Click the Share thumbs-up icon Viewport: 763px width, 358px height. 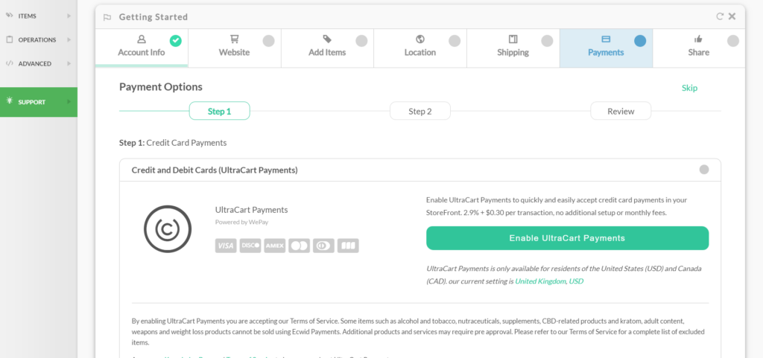[698, 39]
